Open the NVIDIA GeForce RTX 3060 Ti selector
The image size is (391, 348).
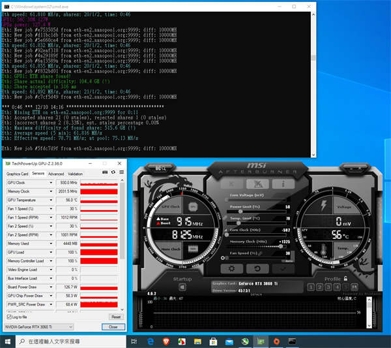pyautogui.click(x=39, y=326)
